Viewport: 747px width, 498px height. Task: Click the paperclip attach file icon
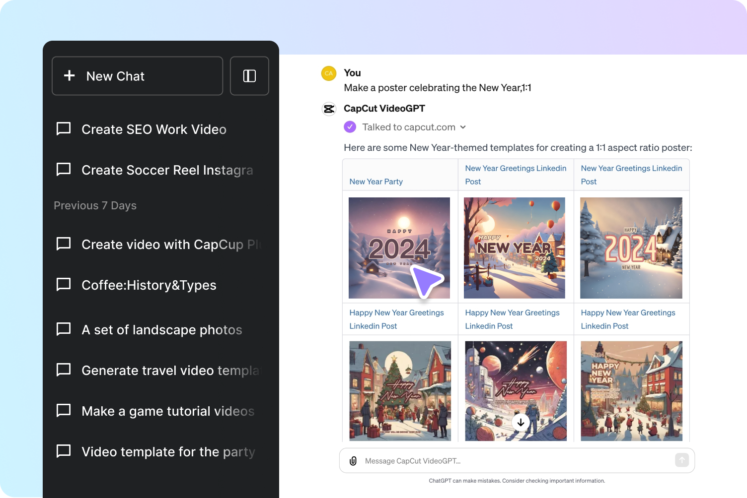point(353,461)
